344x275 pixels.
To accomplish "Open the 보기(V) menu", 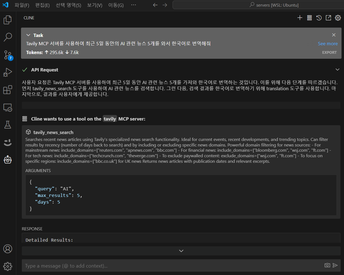I will click(95, 5).
